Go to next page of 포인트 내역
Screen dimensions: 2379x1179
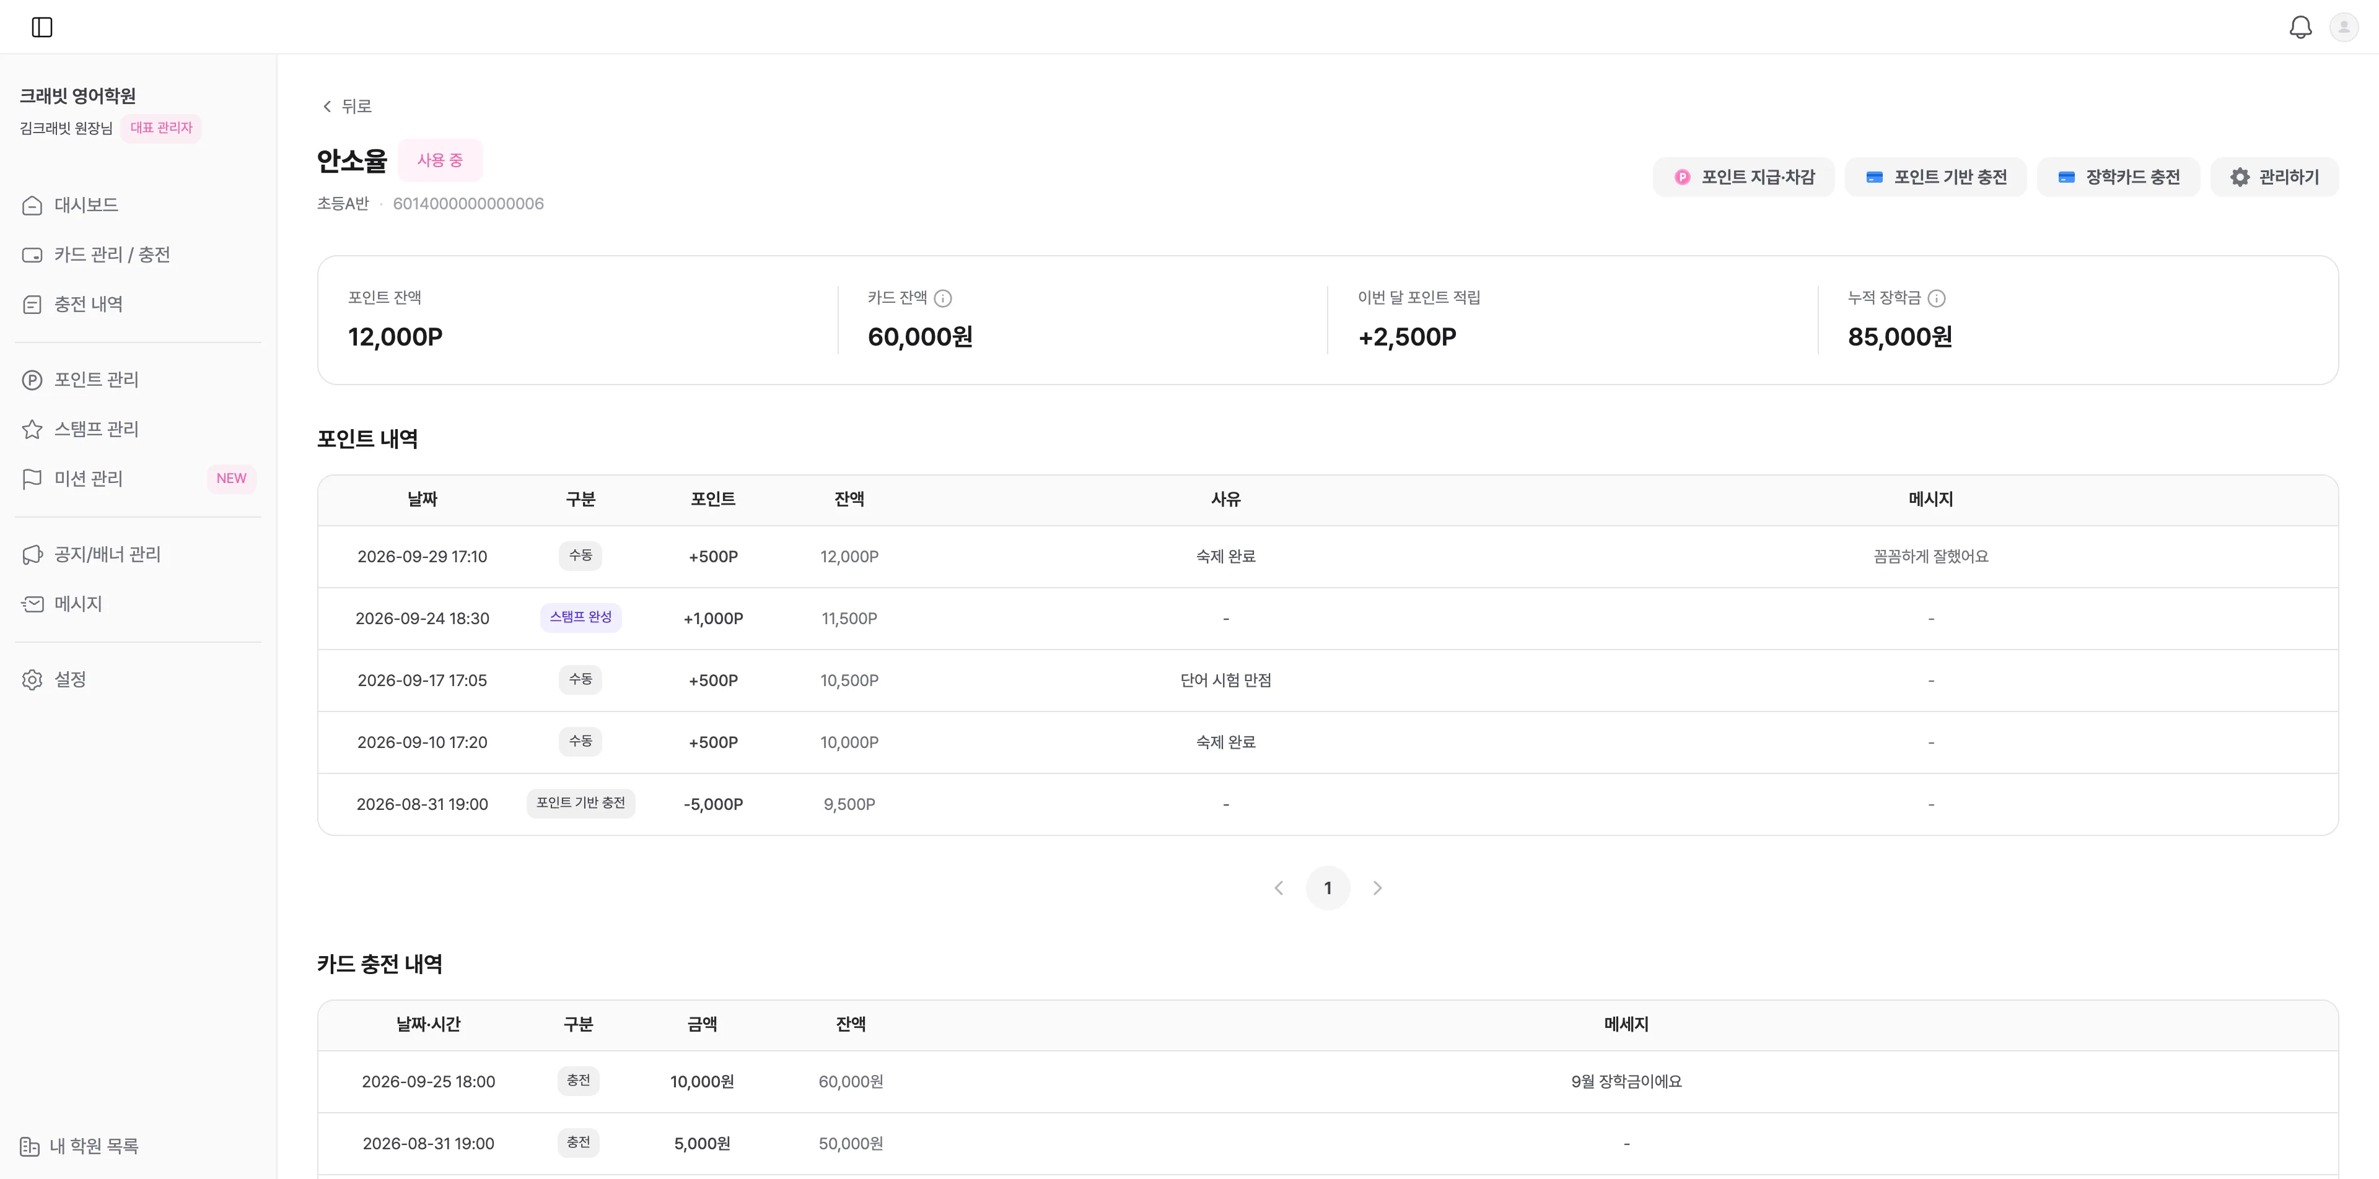(1377, 888)
